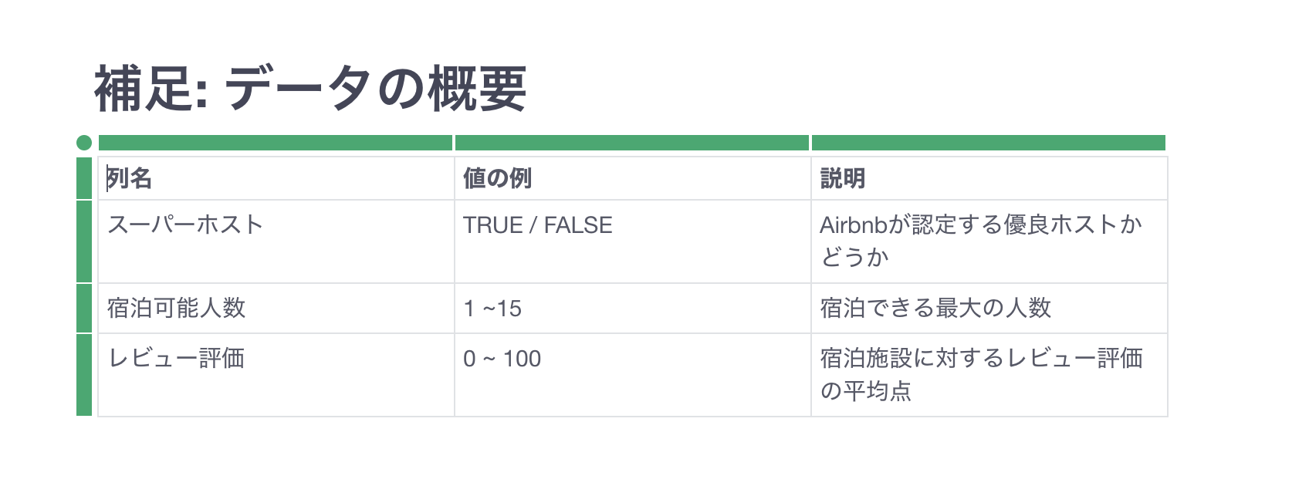Click the 列名 header cell

[276, 178]
